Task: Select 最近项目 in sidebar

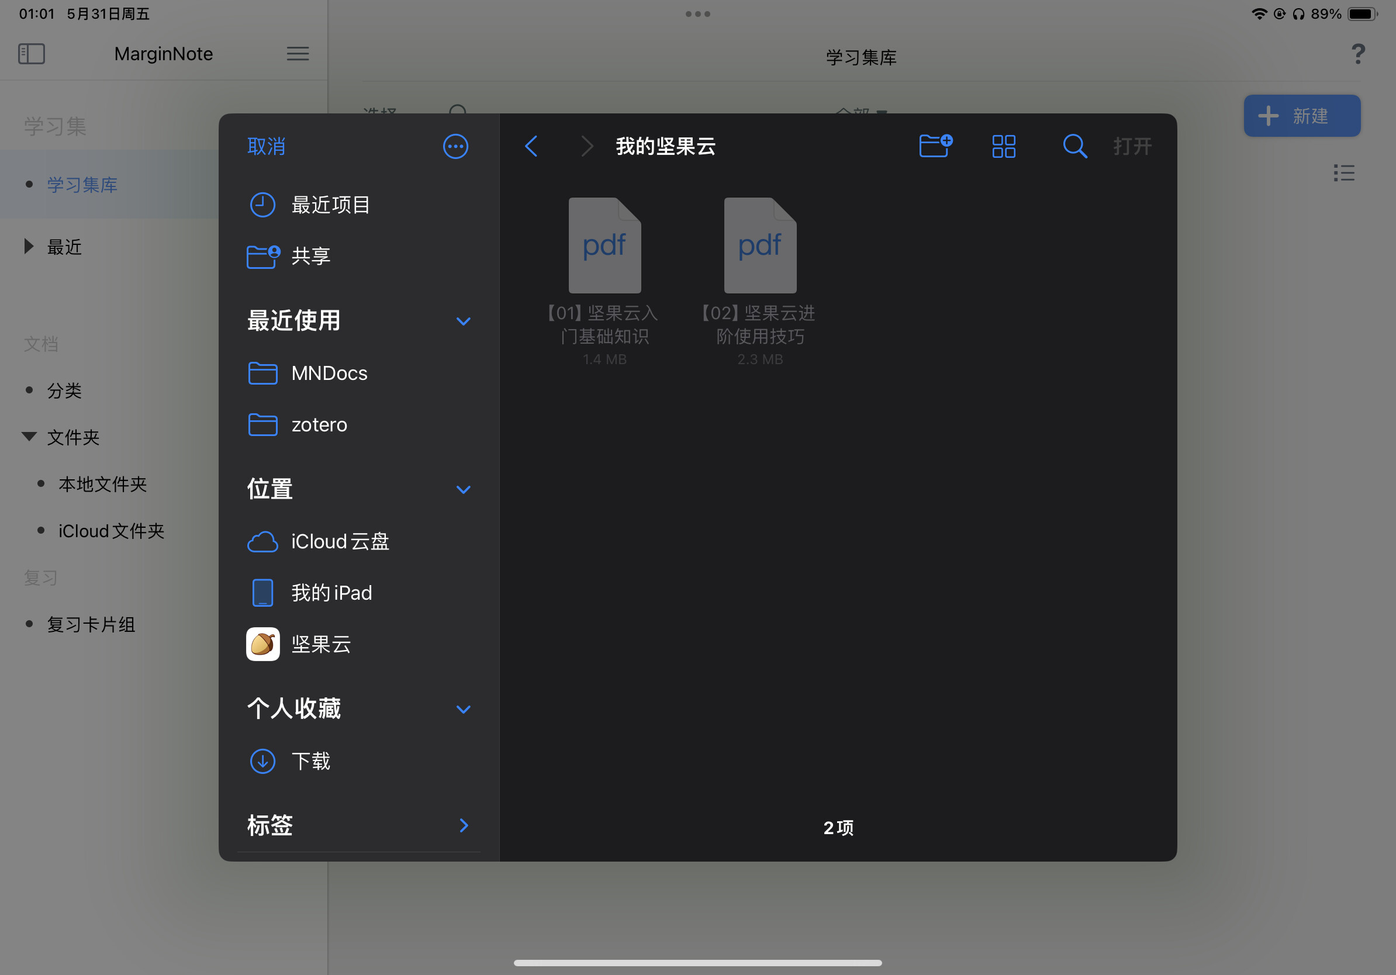Action: coord(330,205)
